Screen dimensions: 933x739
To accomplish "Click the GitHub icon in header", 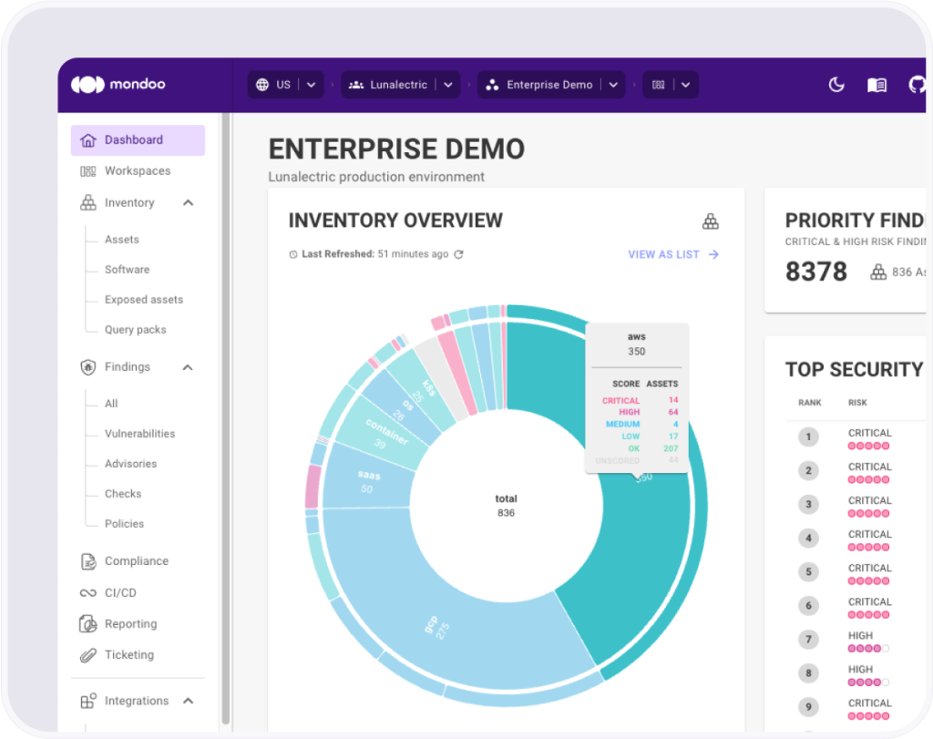I will 917,85.
